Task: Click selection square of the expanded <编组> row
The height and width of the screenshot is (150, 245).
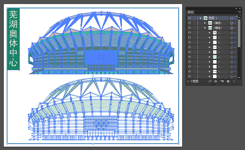Action: [x=235, y=28]
